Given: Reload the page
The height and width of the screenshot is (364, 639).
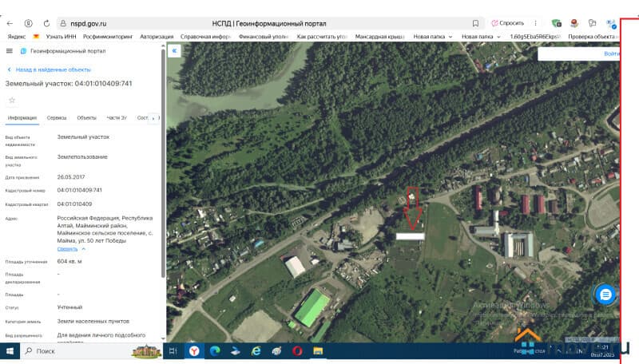Looking at the screenshot, I should pos(46,24).
